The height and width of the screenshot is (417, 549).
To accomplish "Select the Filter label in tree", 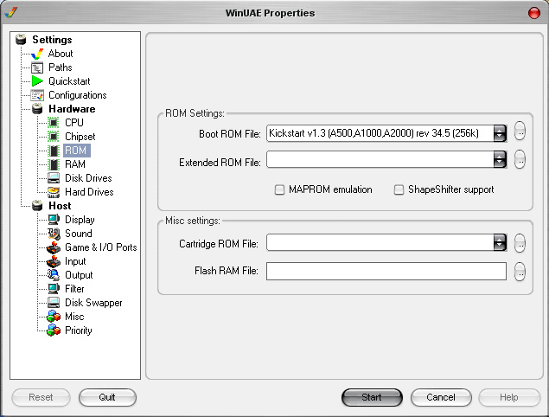I will 74,289.
